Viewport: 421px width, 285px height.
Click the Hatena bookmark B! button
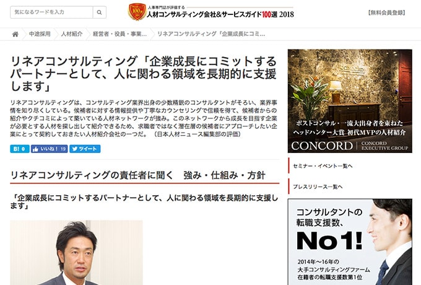coord(20,149)
